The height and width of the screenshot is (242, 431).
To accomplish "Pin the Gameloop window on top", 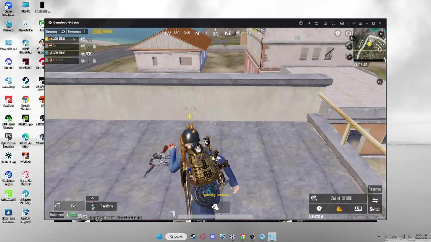I will (354, 23).
